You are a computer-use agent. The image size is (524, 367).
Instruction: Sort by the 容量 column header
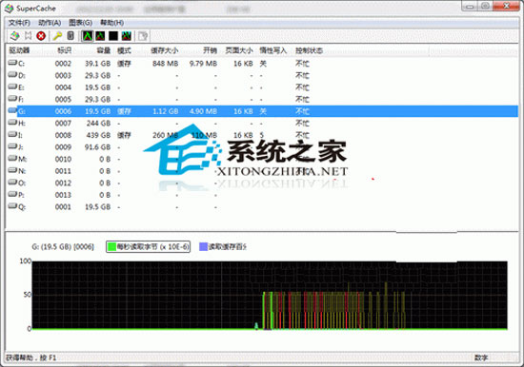(104, 50)
